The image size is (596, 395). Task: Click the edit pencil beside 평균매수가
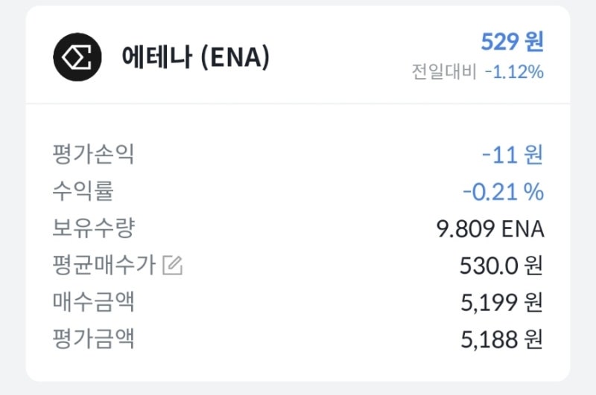[x=172, y=265]
